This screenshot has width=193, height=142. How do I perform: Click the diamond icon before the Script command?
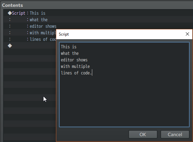tap(10, 13)
